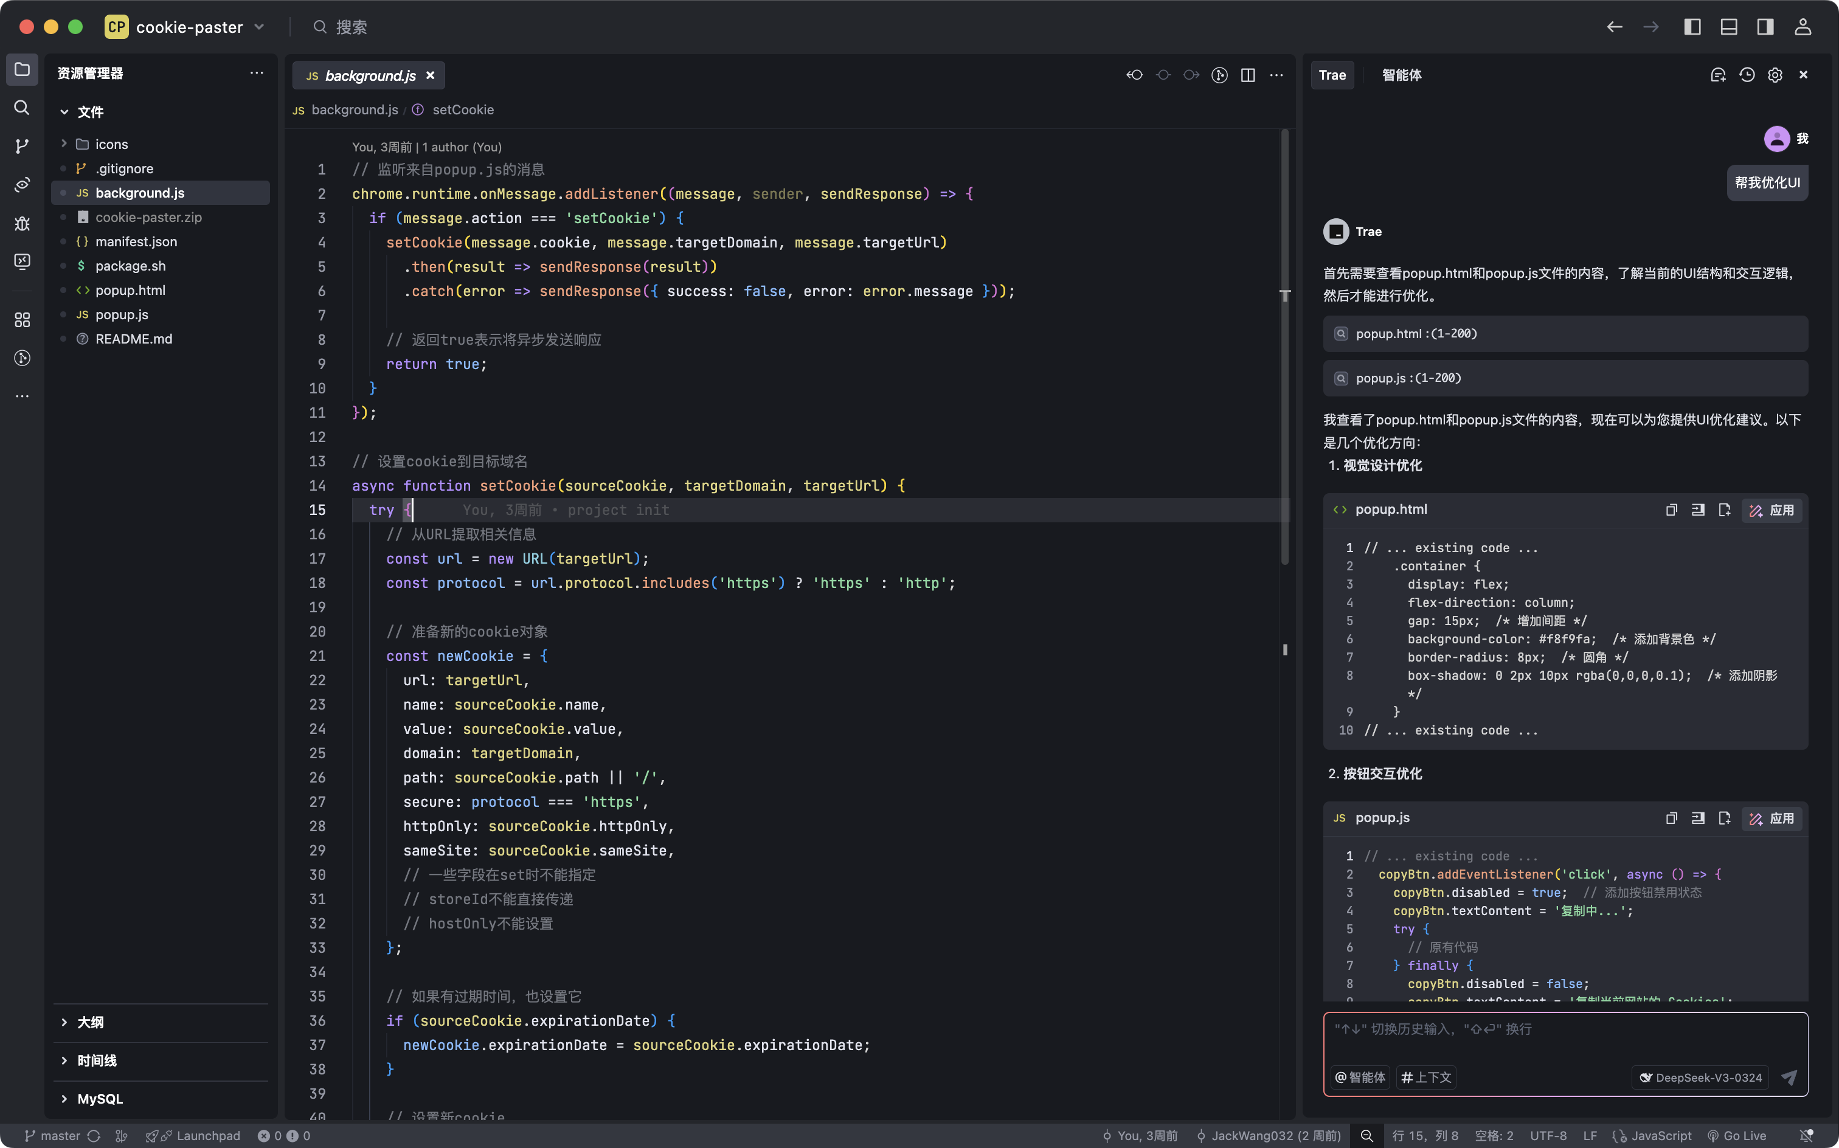The height and width of the screenshot is (1148, 1839).
Task: Open the Source Control sidebar icon
Action: click(x=22, y=146)
